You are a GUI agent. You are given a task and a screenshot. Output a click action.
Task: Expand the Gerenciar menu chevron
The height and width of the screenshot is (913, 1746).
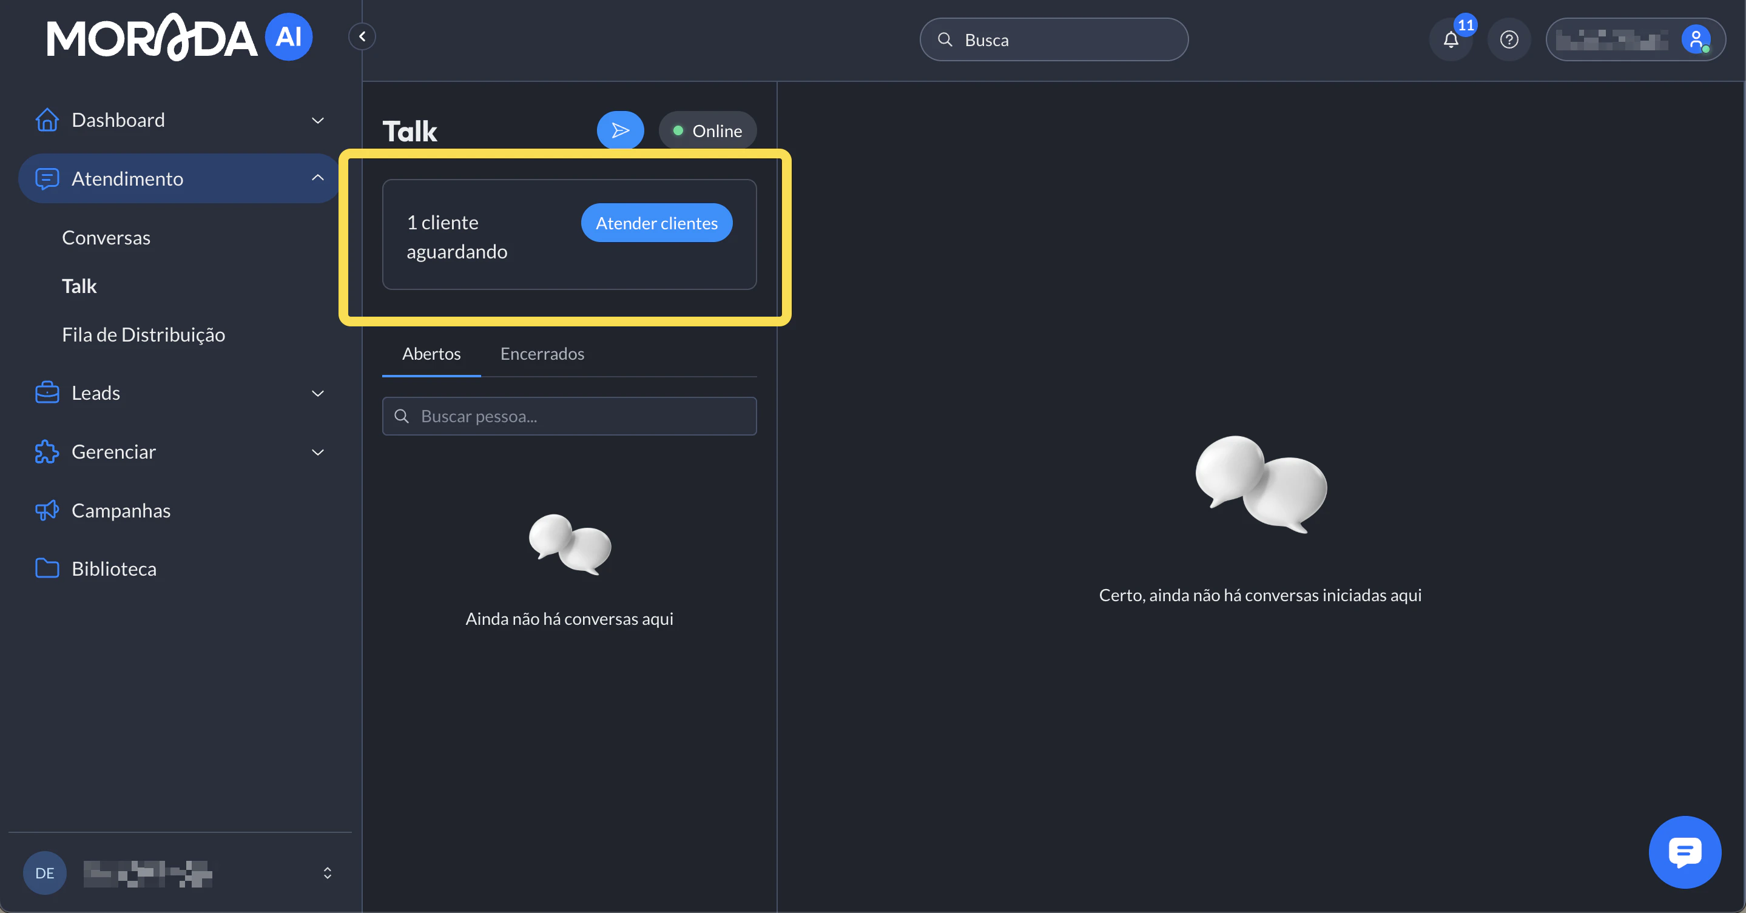[317, 452]
